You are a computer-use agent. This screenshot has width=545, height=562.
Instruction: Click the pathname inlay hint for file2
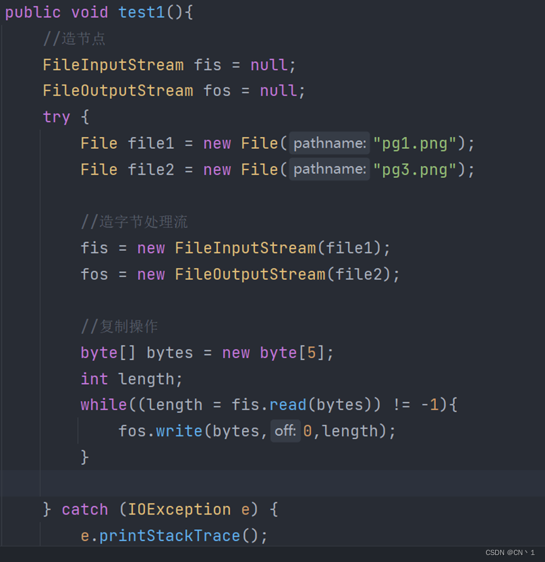point(328,169)
